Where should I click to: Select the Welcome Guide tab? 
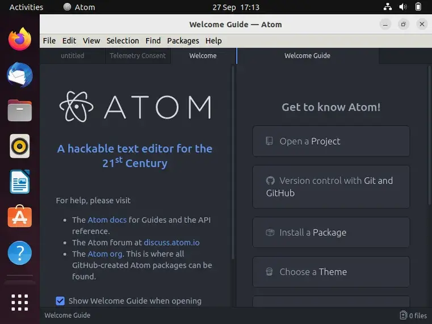[x=308, y=56]
